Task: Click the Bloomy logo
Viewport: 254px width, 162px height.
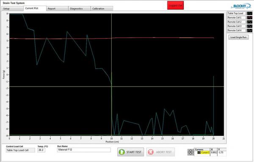Action: [241, 6]
